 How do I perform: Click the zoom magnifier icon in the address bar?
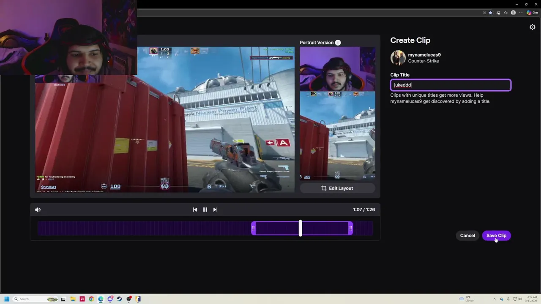pyautogui.click(x=484, y=13)
